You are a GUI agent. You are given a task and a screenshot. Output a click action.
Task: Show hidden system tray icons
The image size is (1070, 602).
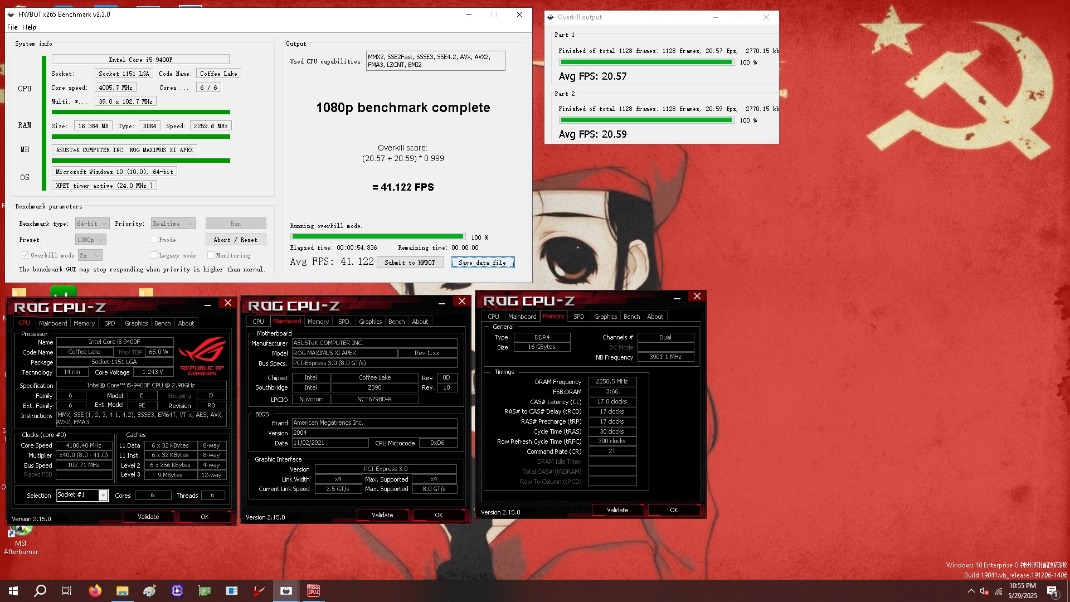coord(971,591)
